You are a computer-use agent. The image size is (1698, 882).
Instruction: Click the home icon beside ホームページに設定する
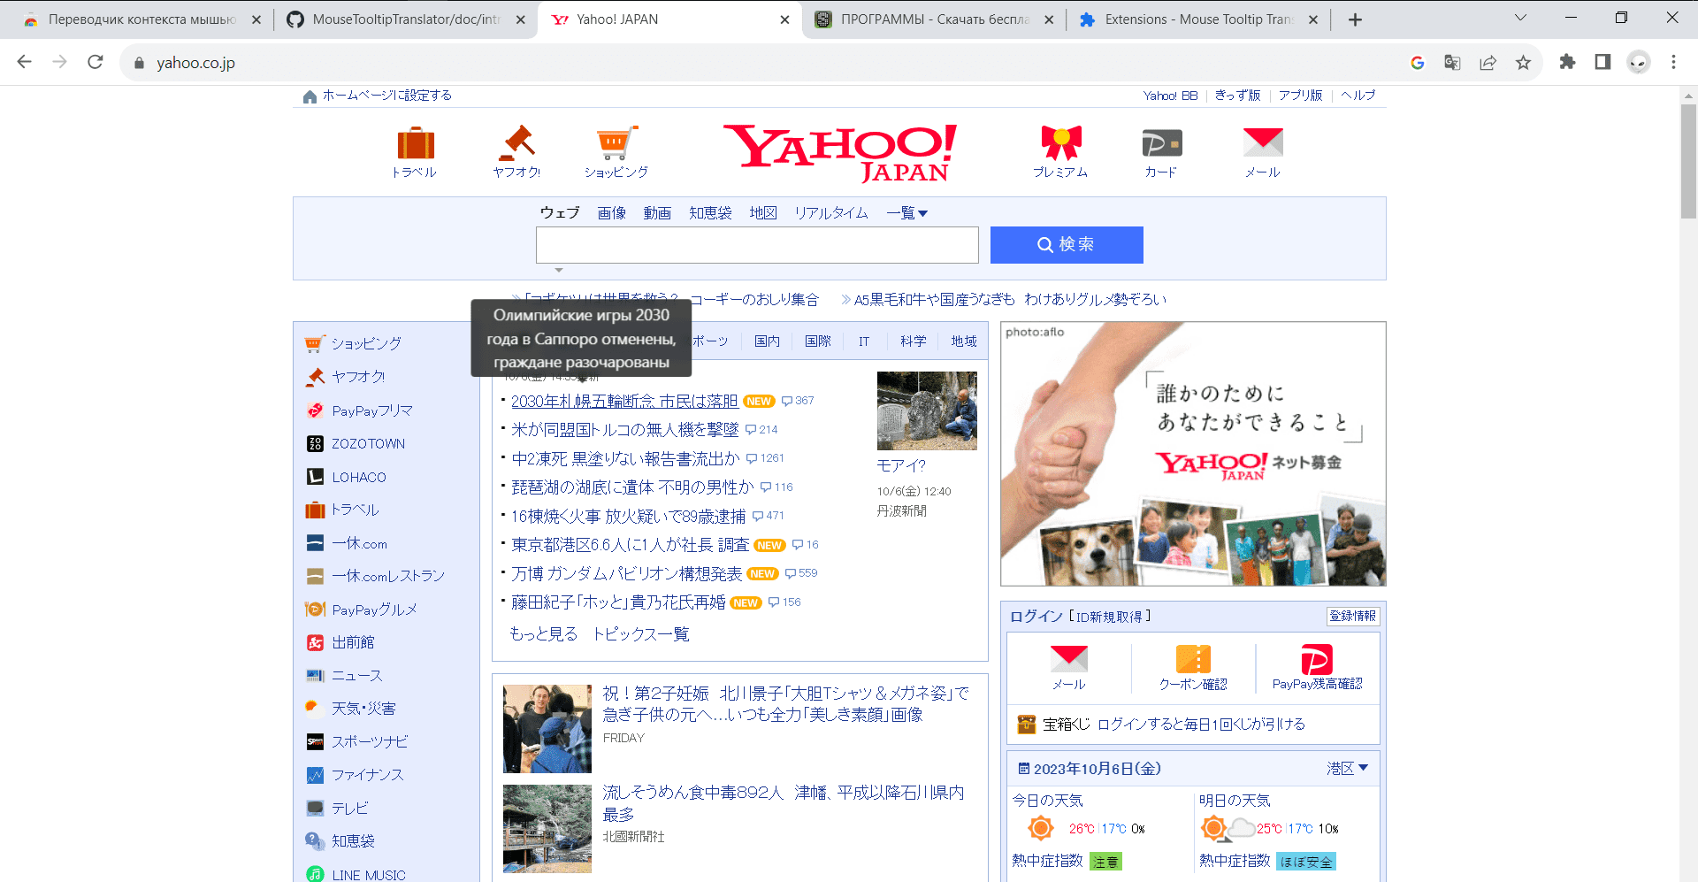click(x=310, y=96)
